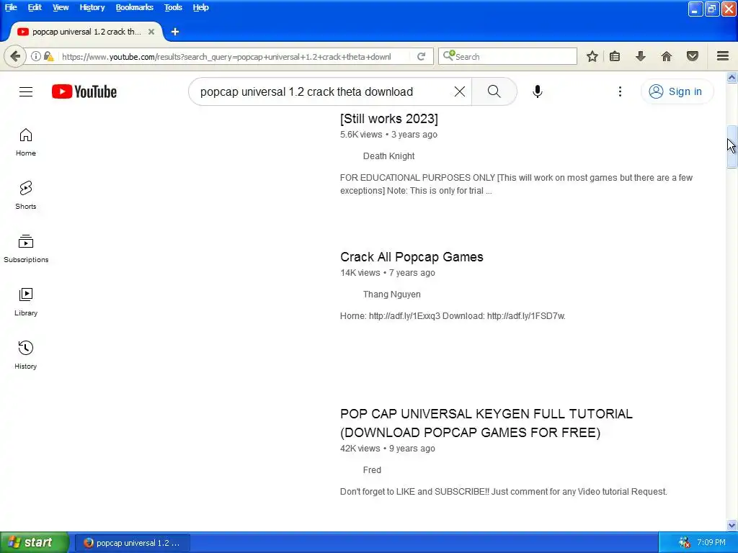Click the Pocket icon in toolbar
The width and height of the screenshot is (738, 553).
693,56
